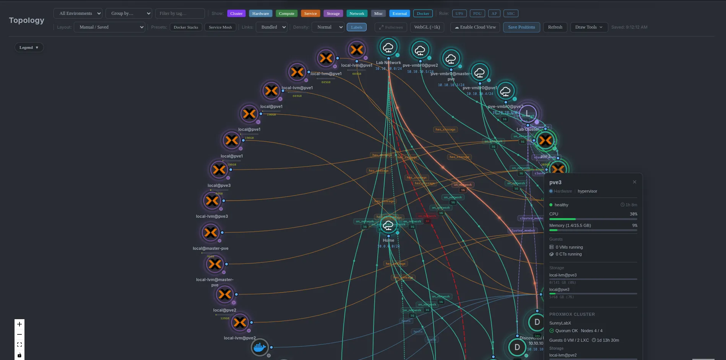Click the Home network cloud node
726x360 pixels.
[x=388, y=225]
